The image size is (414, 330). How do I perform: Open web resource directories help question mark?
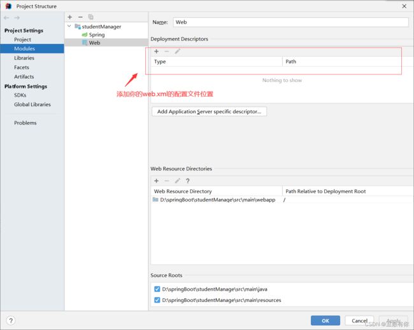(188, 181)
